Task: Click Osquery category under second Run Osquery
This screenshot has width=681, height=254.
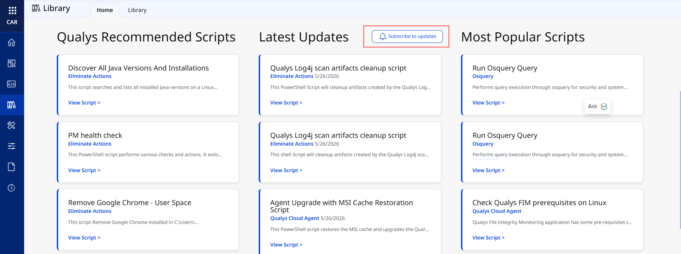Action: (x=483, y=144)
